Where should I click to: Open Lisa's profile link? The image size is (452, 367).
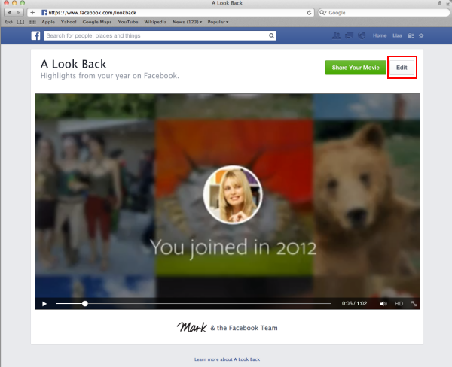[x=397, y=35]
